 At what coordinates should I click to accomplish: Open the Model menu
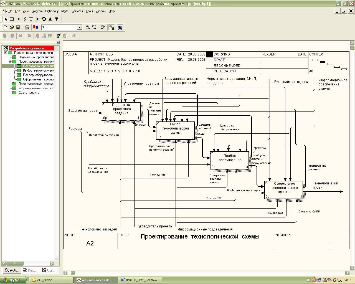click(x=65, y=11)
